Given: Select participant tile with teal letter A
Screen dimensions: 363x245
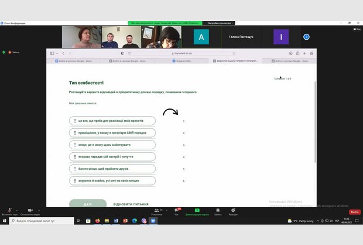Looking at the screenshot, I should [201, 37].
